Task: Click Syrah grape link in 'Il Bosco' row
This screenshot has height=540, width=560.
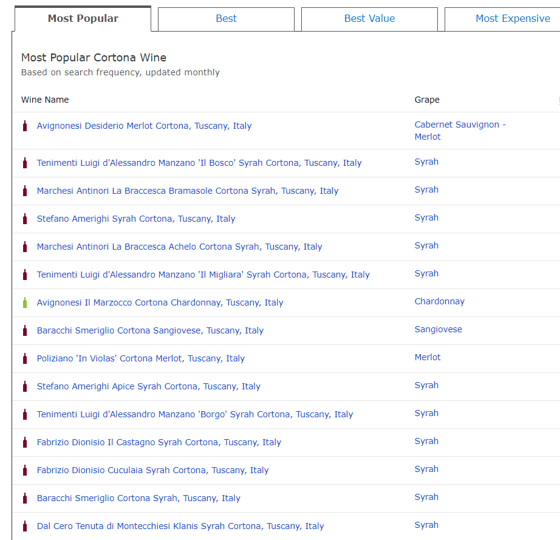Action: pyautogui.click(x=426, y=162)
